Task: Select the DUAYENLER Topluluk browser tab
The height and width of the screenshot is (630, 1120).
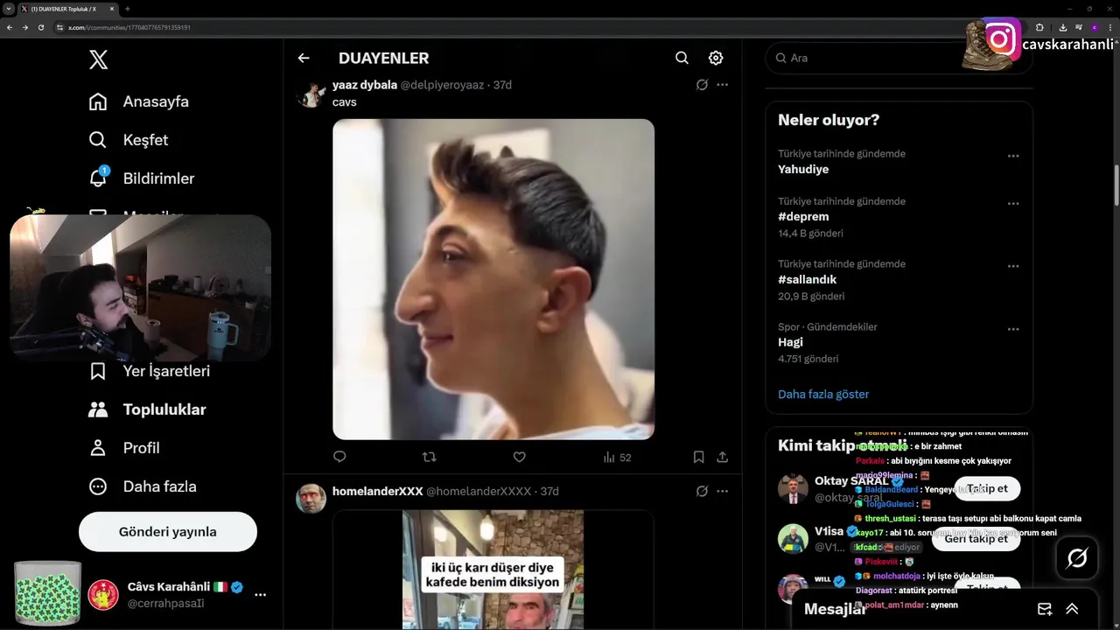Action: (x=67, y=9)
